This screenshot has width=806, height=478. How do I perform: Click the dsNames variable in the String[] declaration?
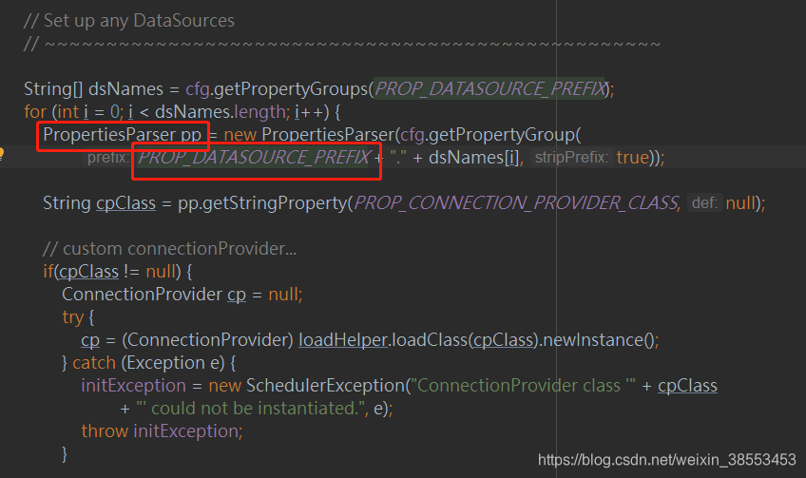[125, 89]
